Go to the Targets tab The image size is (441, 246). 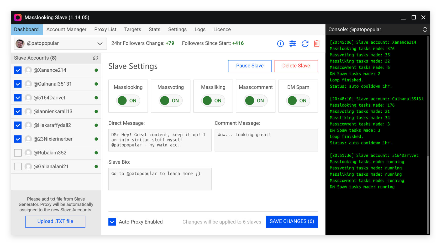click(x=133, y=30)
